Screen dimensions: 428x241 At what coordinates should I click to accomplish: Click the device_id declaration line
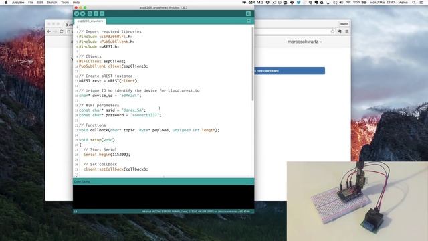(110, 96)
